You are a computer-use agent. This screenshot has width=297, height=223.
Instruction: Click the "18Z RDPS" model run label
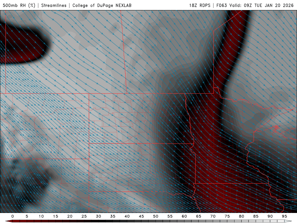[x=200, y=5]
